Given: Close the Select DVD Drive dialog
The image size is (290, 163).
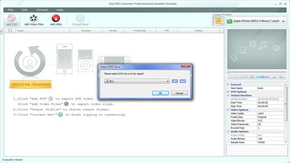Looking at the screenshot, I should click(186, 66).
